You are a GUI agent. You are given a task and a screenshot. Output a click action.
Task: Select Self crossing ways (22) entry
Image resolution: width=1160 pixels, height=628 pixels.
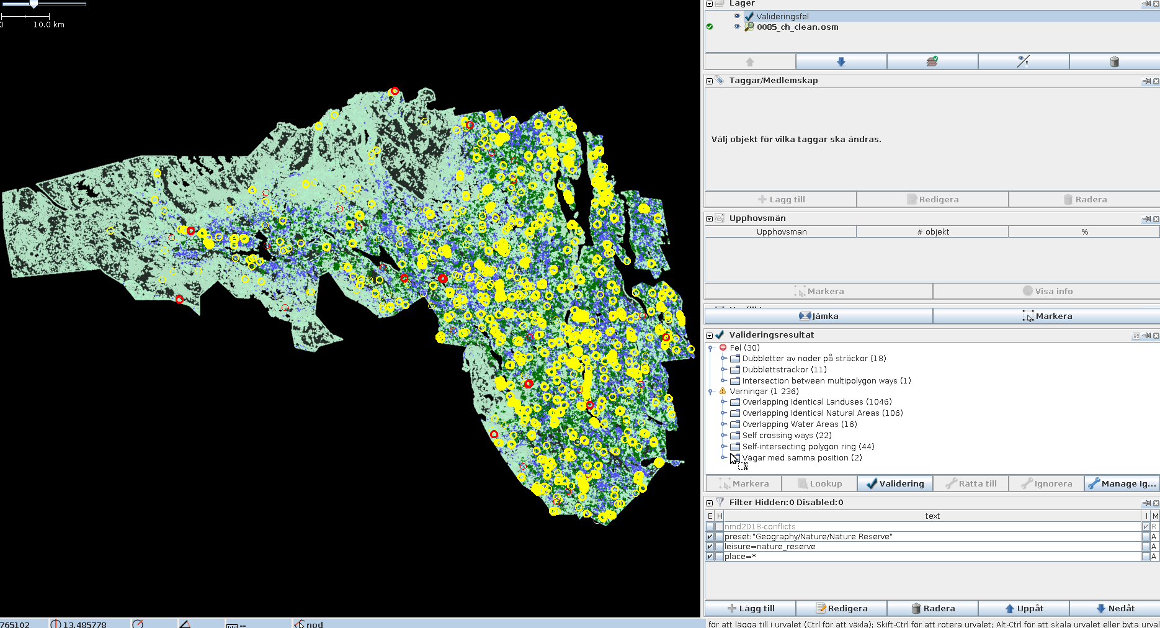(x=787, y=436)
